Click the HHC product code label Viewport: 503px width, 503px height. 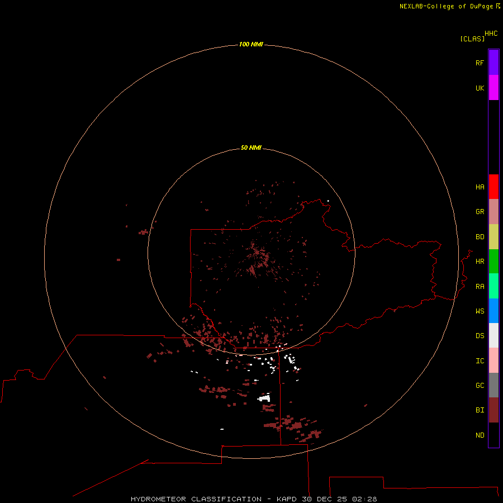491,34
